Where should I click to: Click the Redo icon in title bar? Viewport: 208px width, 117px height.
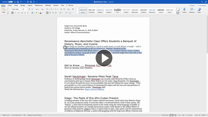pos(25,2)
